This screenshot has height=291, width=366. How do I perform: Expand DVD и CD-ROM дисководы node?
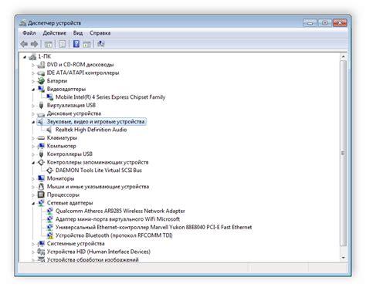tap(33, 65)
